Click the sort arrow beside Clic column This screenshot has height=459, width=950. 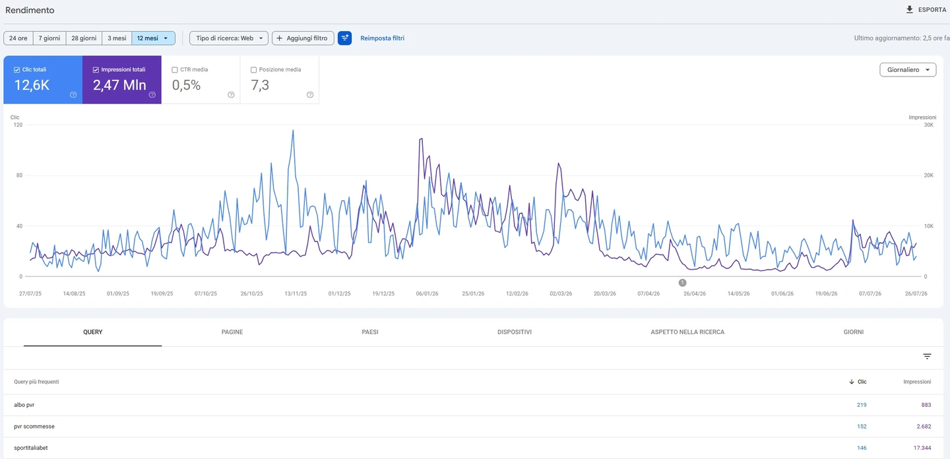coord(852,382)
